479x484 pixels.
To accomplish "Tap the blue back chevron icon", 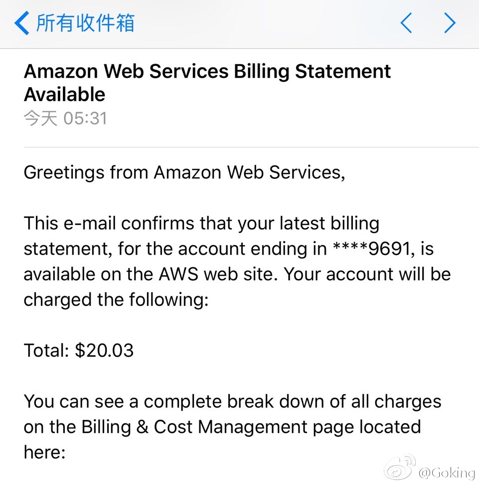I will pyautogui.click(x=22, y=23).
